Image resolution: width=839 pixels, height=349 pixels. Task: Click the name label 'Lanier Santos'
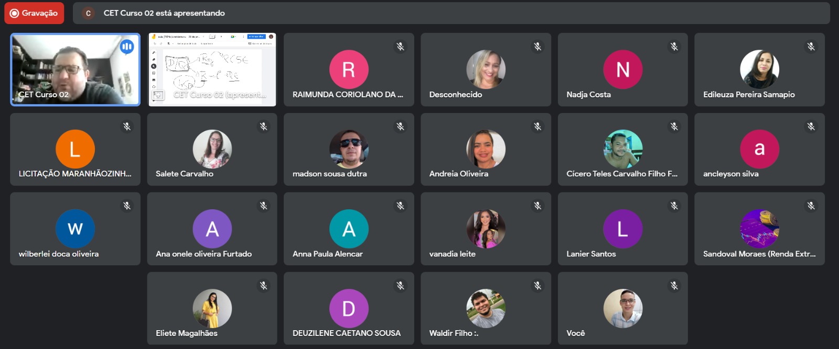click(x=591, y=254)
